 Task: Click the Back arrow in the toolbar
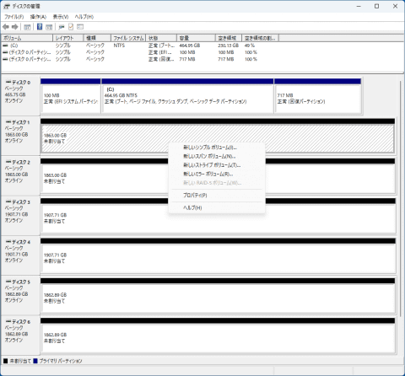pos(6,27)
